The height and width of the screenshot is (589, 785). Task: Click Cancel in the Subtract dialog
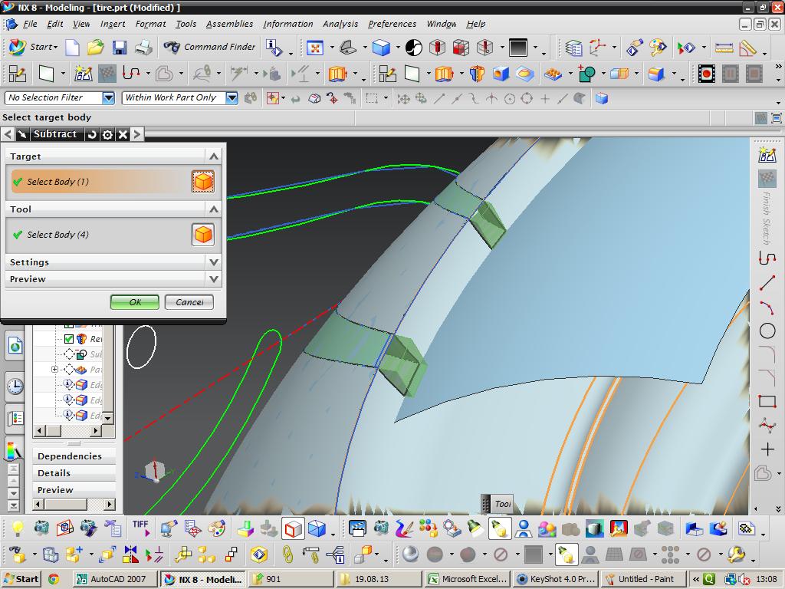point(189,302)
